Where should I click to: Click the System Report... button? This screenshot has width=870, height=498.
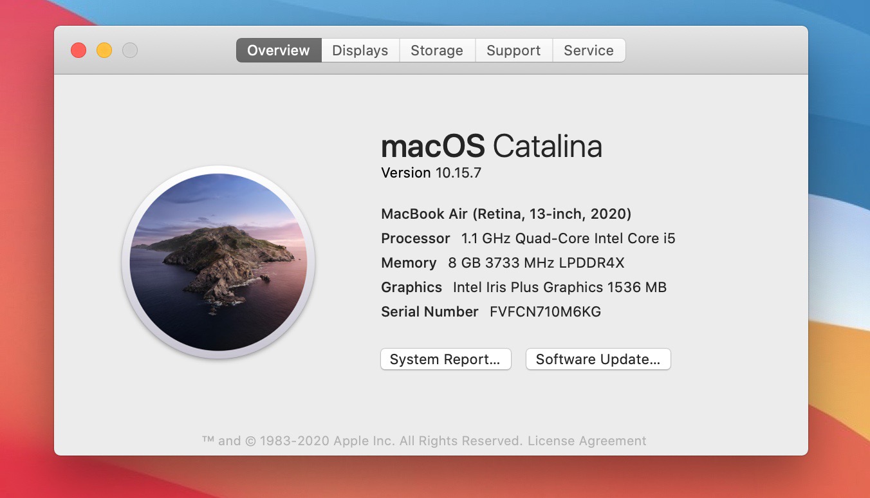click(445, 359)
